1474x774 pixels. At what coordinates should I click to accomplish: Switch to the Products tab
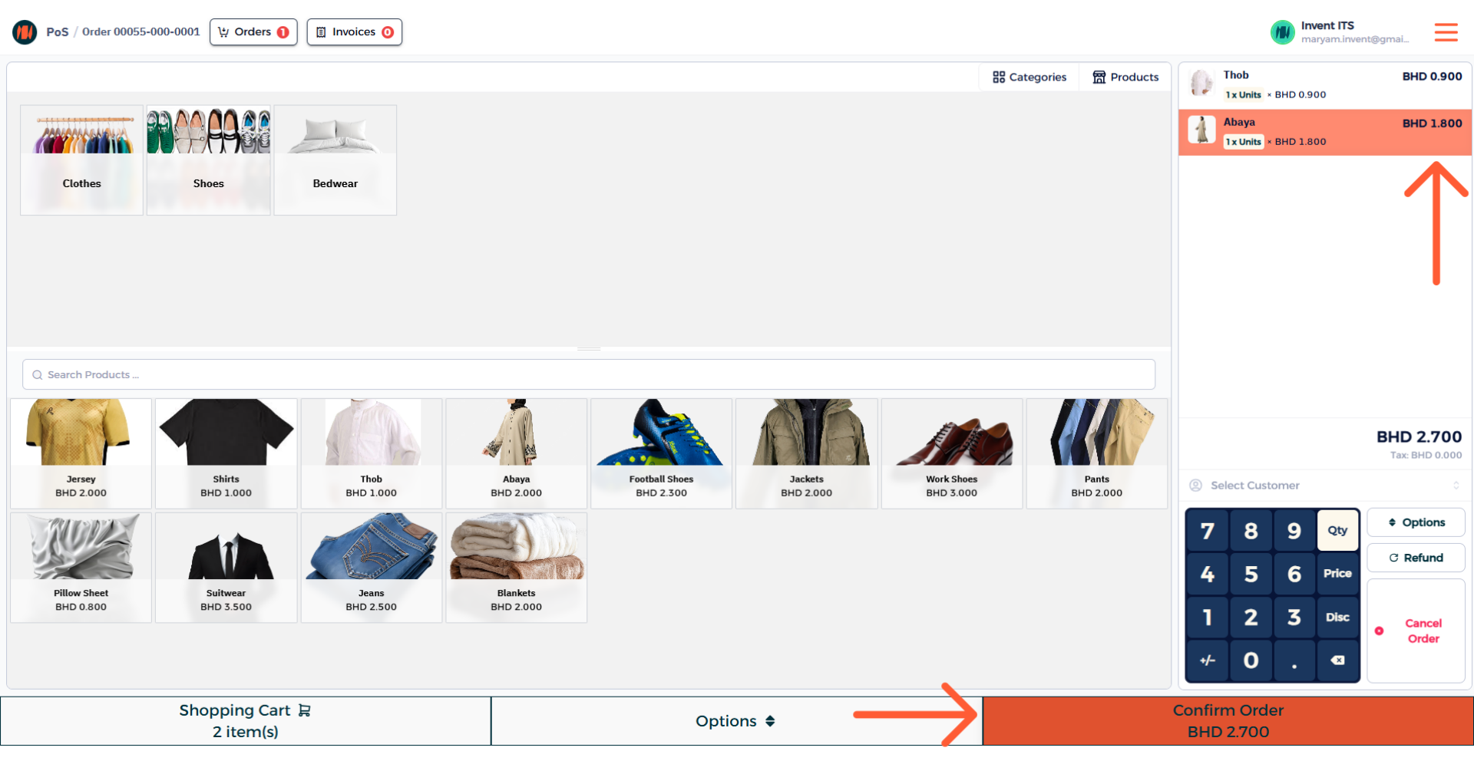(1125, 77)
